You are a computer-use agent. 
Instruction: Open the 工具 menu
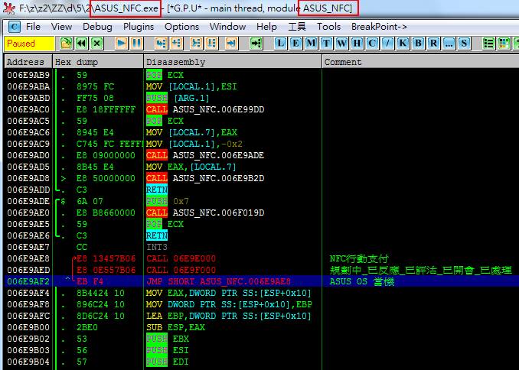click(297, 27)
